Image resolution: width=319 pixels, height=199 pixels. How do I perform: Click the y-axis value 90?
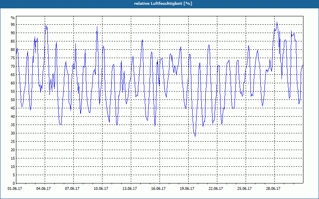pos(13,33)
